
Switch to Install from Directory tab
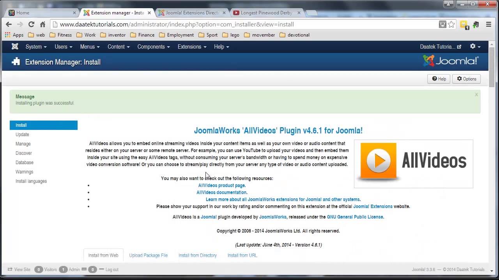pyautogui.click(x=198, y=255)
